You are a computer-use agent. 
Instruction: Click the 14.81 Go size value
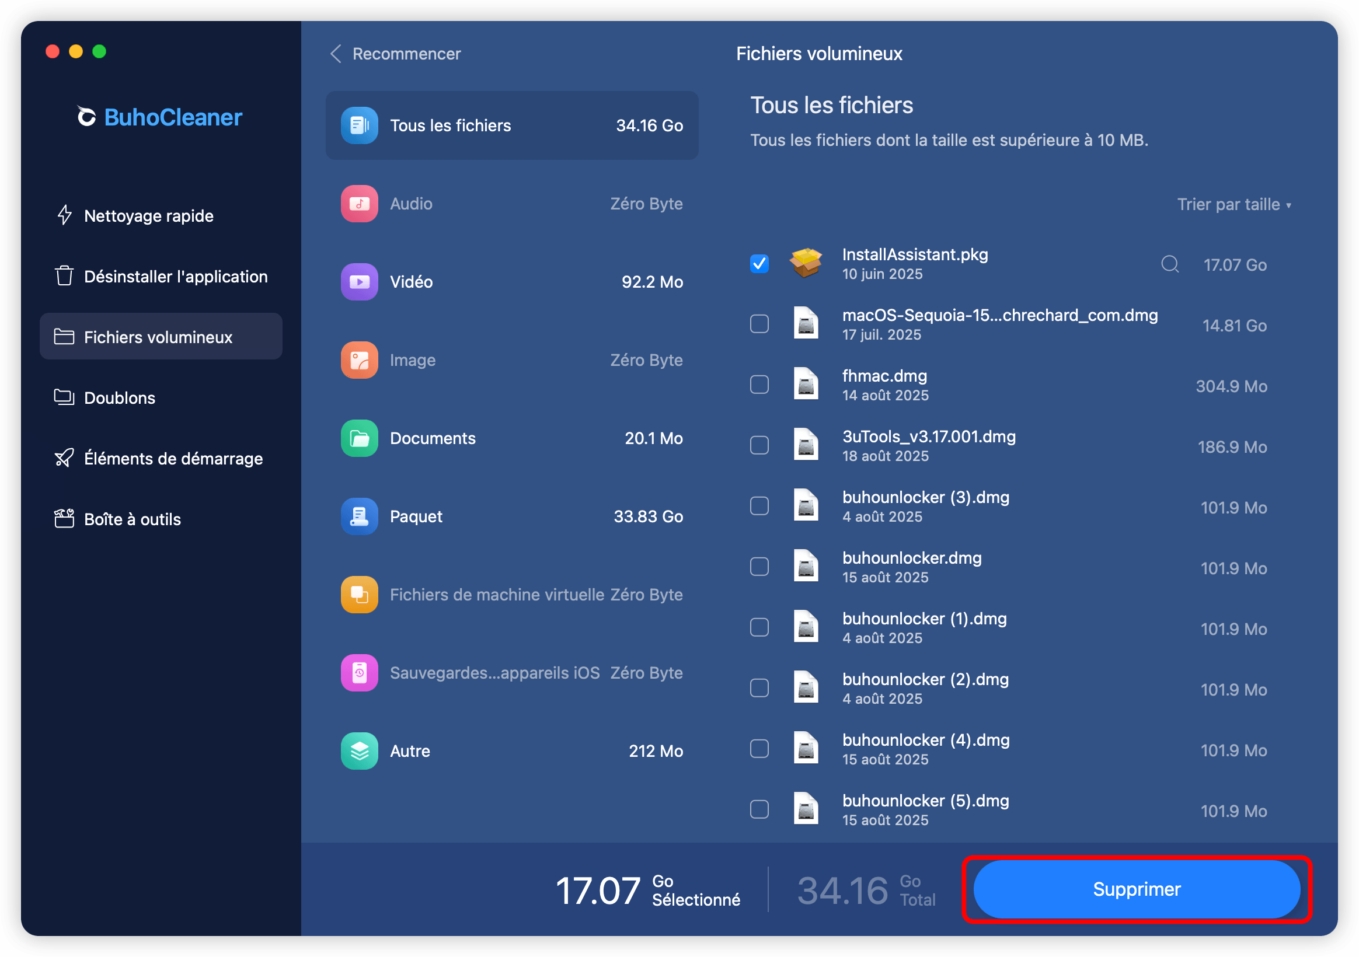[x=1234, y=326]
